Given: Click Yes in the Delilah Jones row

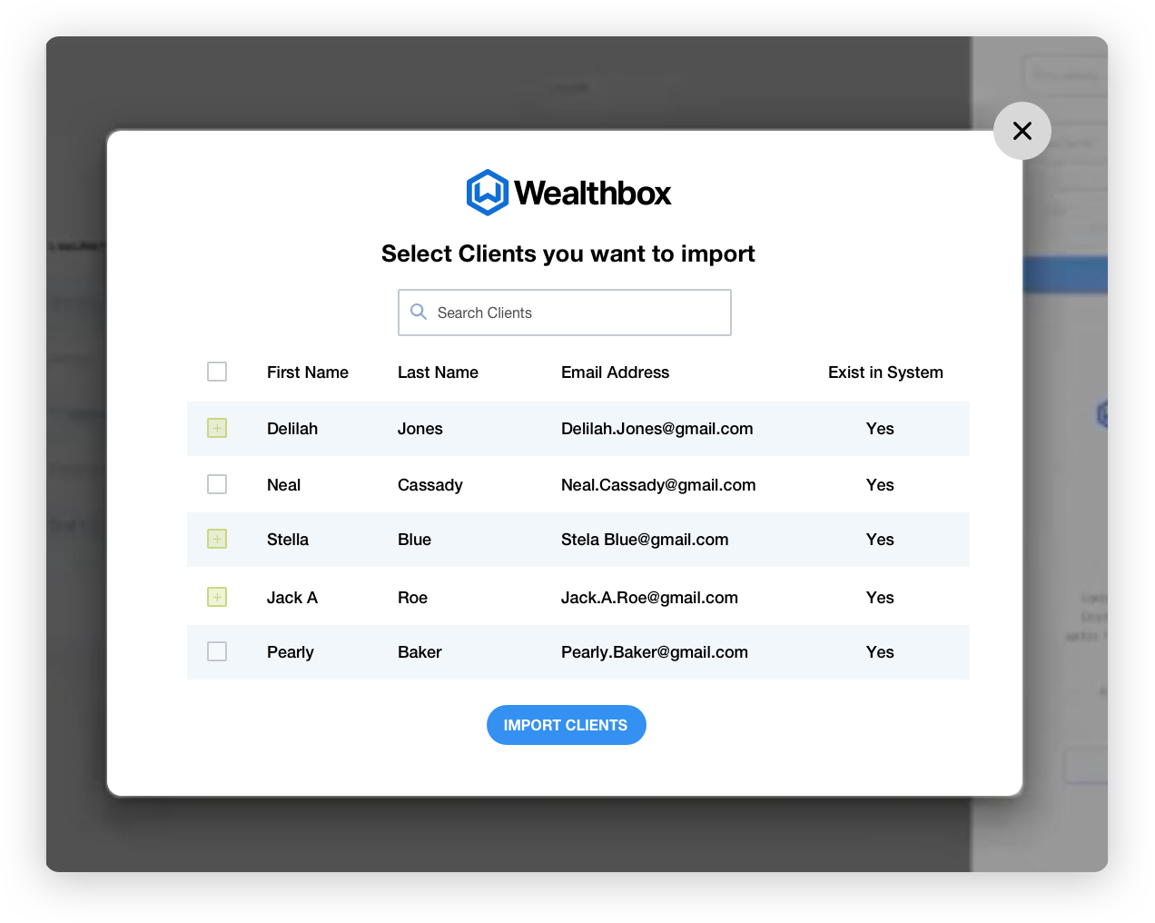Looking at the screenshot, I should (880, 429).
